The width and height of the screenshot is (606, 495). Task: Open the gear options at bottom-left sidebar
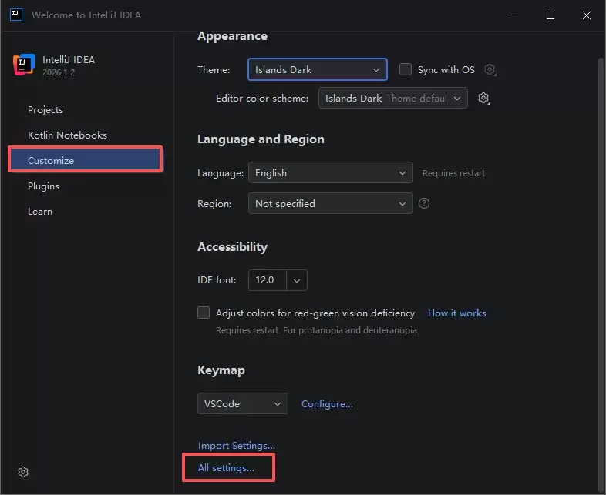23,471
